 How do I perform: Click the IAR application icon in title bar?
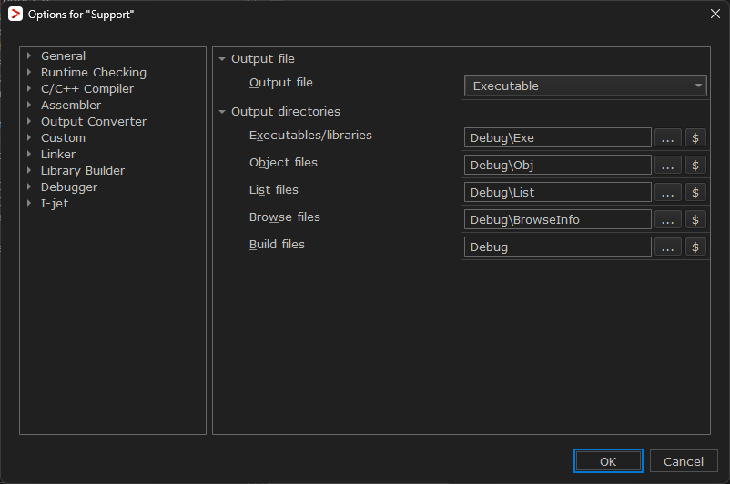point(15,14)
